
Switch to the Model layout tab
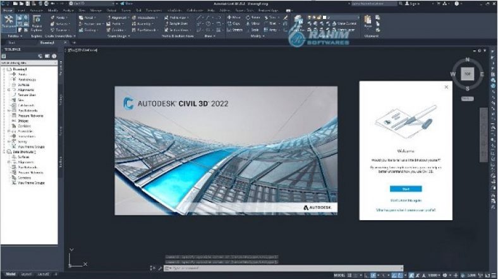point(11,274)
